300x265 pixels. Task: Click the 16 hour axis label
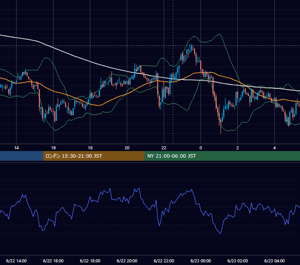click(x=53, y=148)
